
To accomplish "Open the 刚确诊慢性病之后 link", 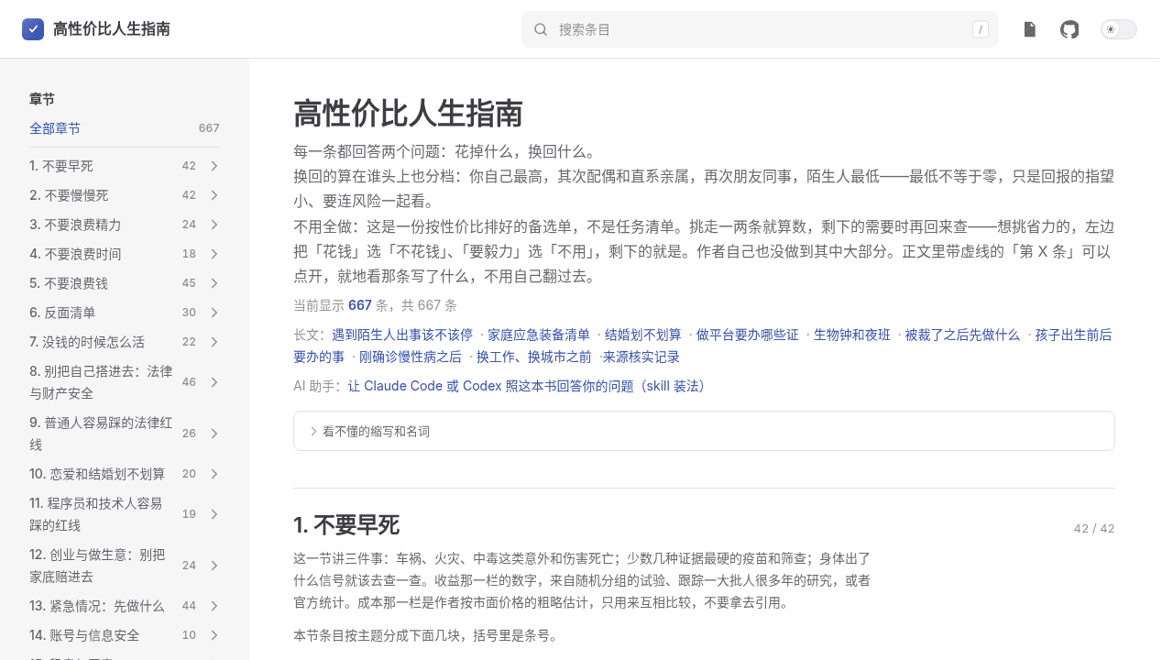I will point(411,357).
